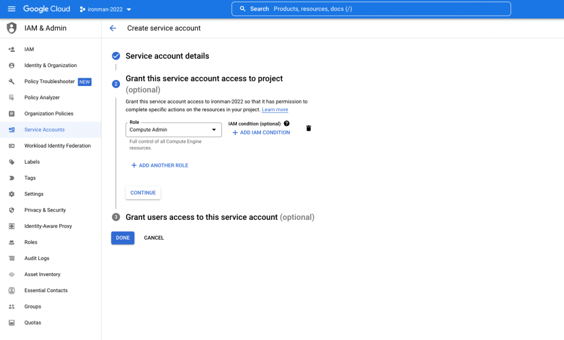Focus the Search products input field
Screen dimensions: 564x340
click(371, 9)
